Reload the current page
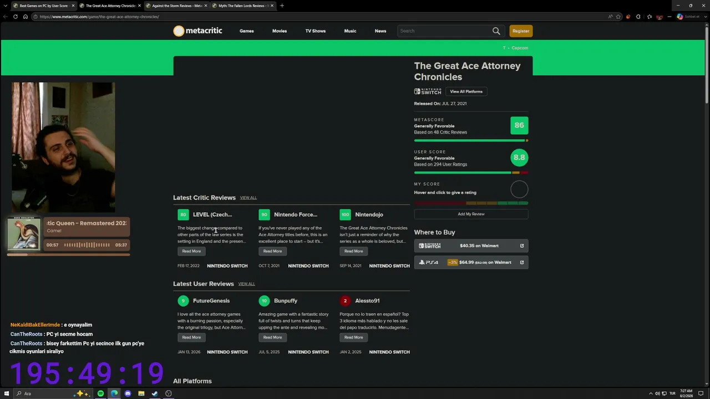This screenshot has width=710, height=399. pos(16,17)
